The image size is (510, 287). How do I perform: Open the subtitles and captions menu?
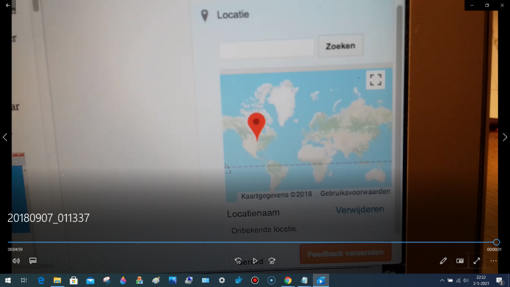[33, 261]
